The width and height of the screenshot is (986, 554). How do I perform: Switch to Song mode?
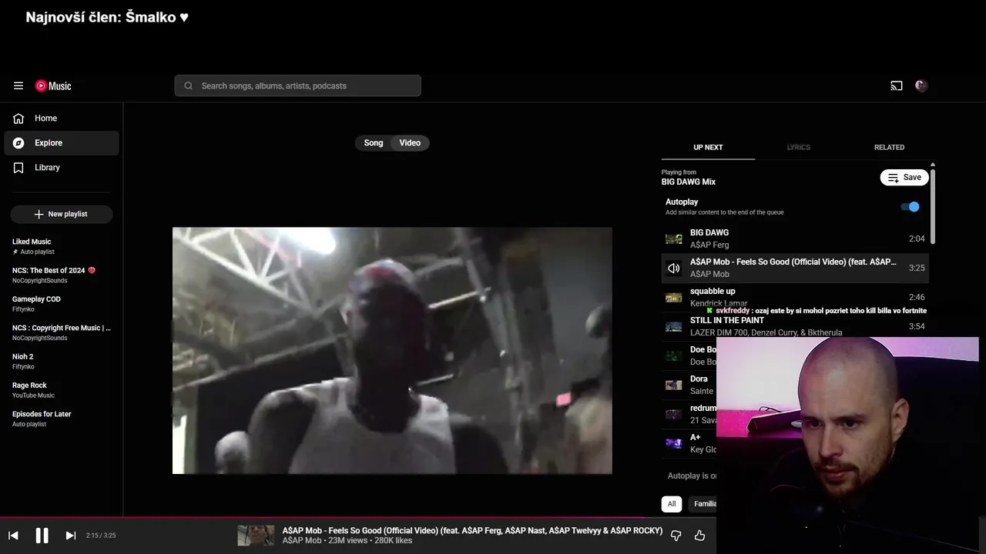coord(374,143)
